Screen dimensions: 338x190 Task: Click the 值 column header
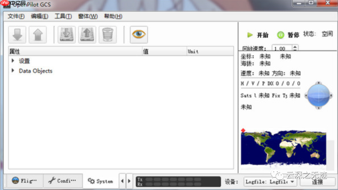(165, 51)
